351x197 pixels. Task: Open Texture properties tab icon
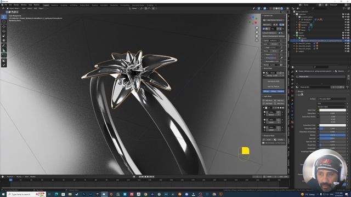tap(292, 126)
